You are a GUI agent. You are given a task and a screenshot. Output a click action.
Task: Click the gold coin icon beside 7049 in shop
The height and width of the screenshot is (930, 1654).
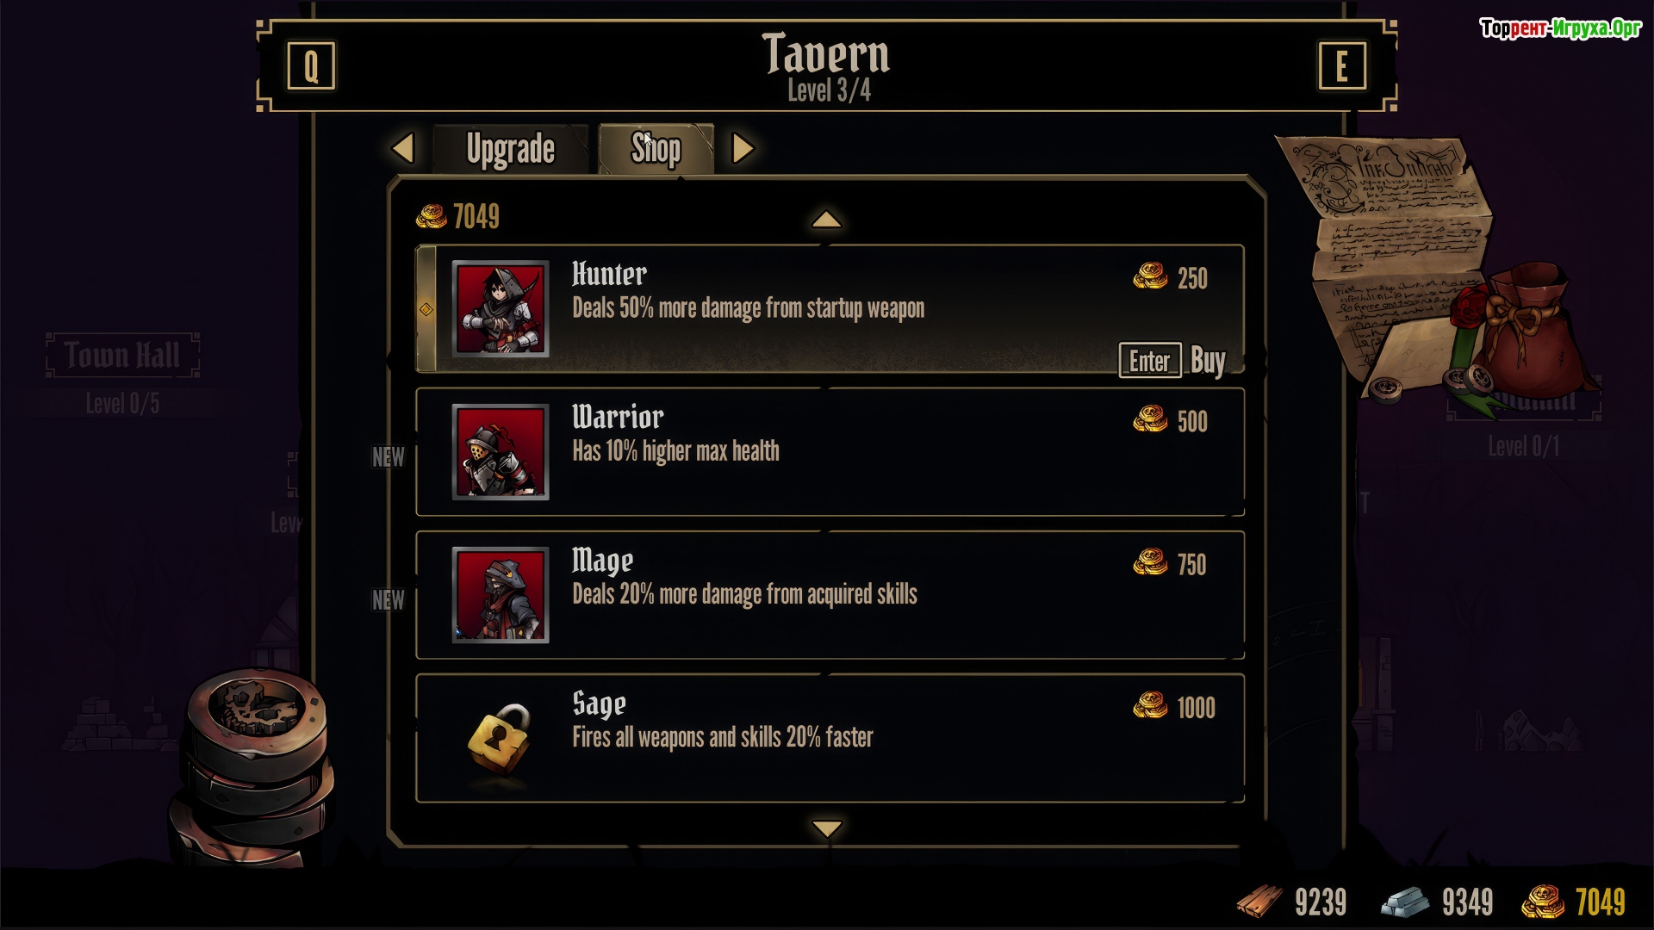click(431, 216)
